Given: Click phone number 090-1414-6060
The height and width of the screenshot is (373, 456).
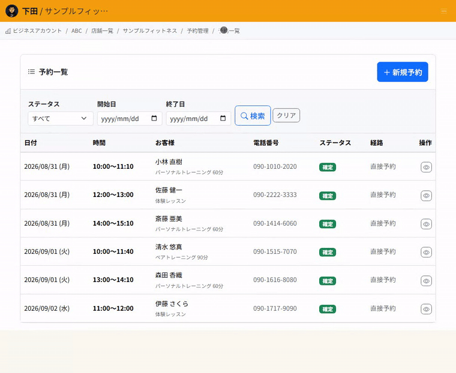Looking at the screenshot, I should coord(275,223).
